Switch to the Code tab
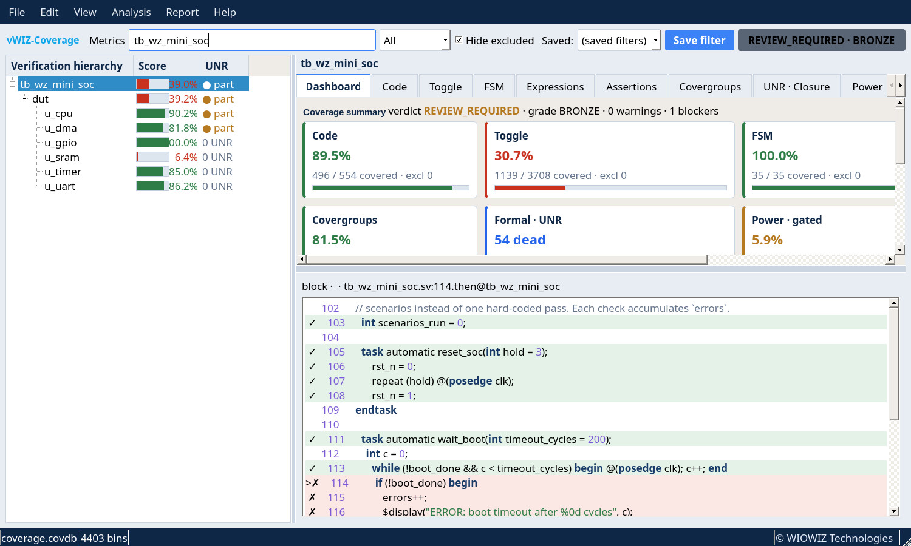Viewport: 911px width, 546px height. pos(394,86)
